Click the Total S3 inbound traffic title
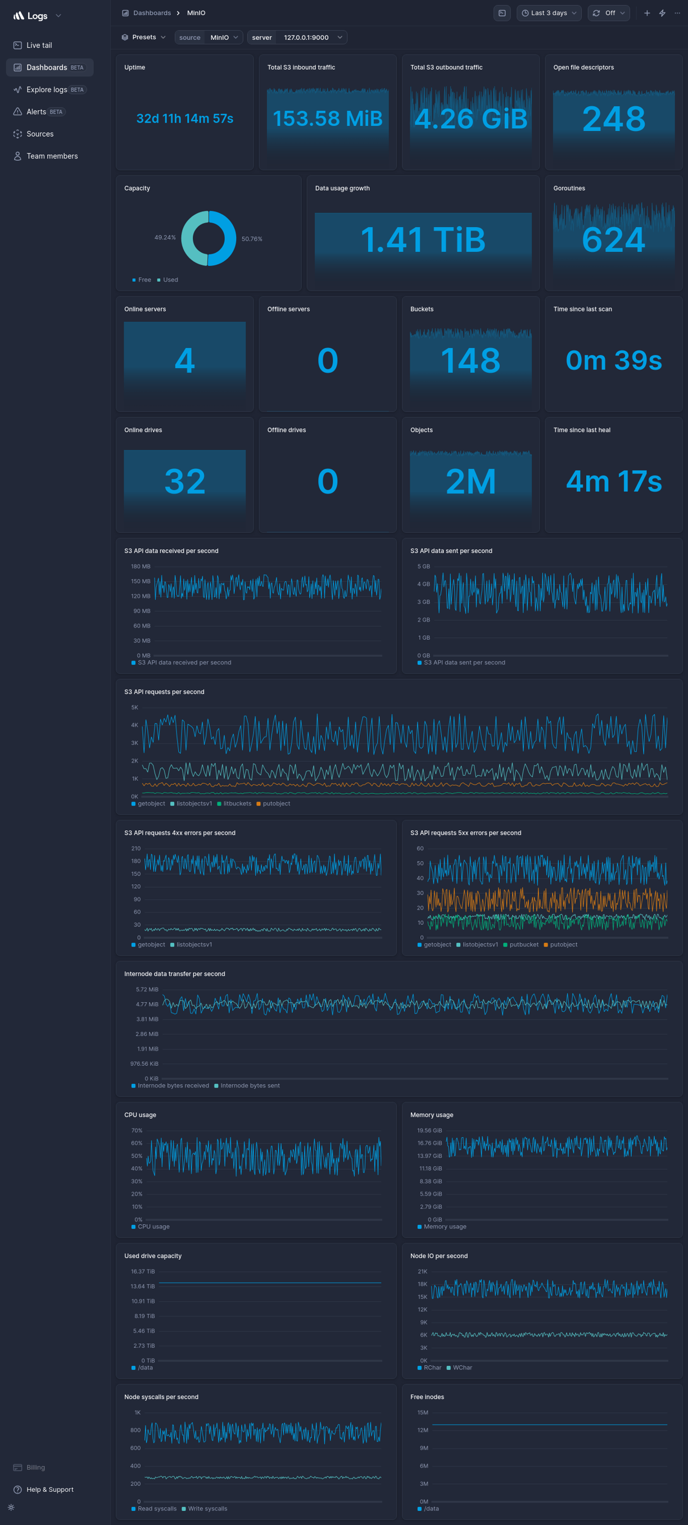This screenshot has width=688, height=1525. pyautogui.click(x=301, y=67)
